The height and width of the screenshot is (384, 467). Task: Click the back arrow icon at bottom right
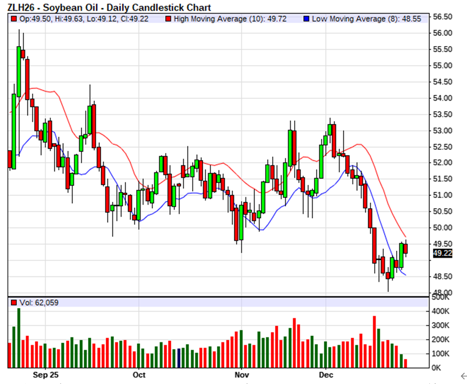click(464, 377)
